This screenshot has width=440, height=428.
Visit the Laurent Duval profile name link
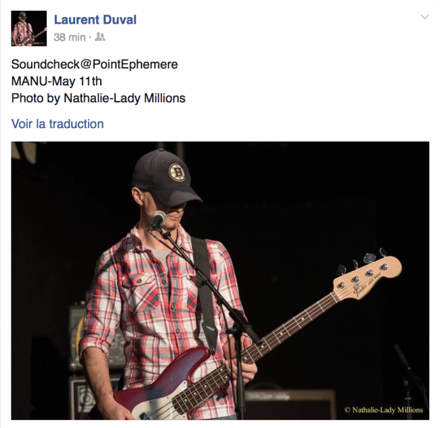(x=95, y=20)
